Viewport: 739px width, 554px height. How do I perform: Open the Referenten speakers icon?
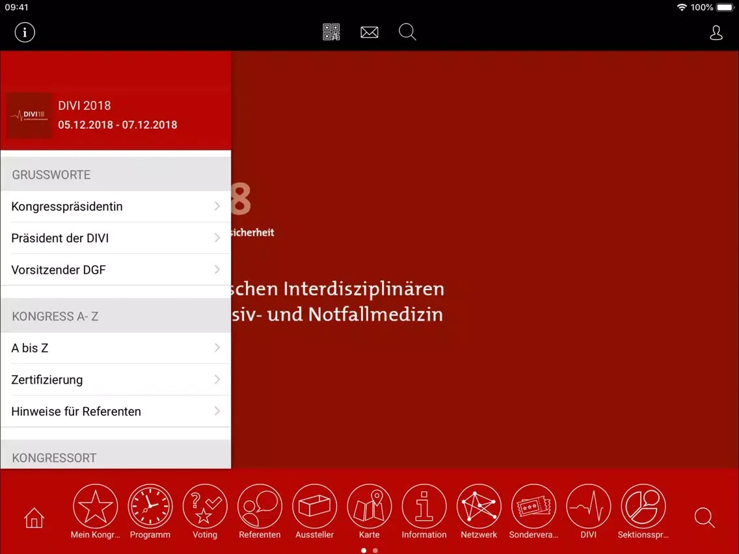click(x=260, y=507)
